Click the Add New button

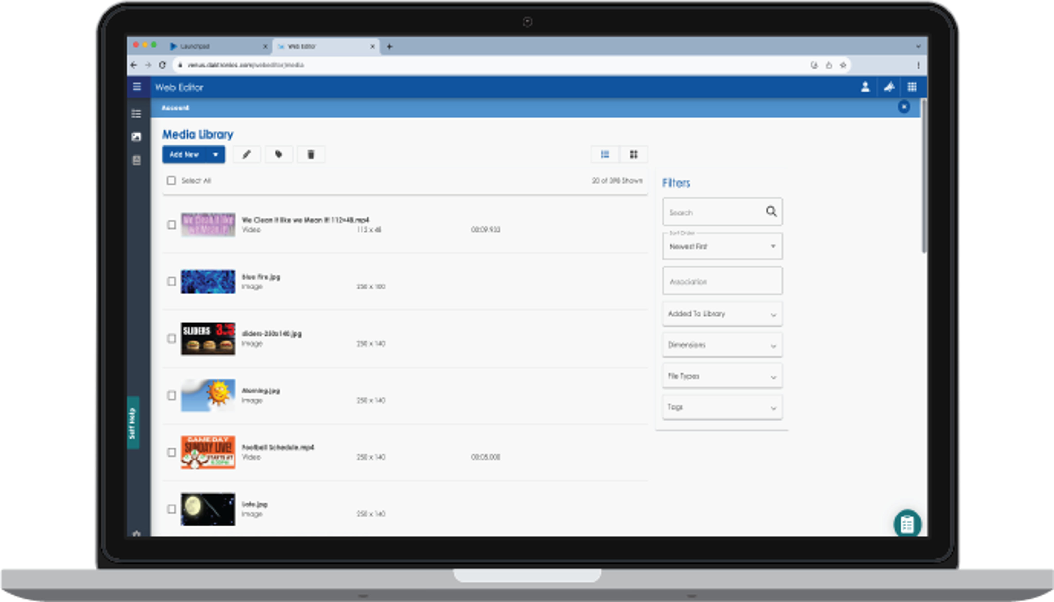tap(185, 154)
